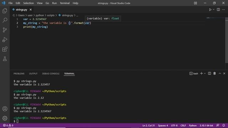Switch to the Debug Console tab

pos(51,74)
